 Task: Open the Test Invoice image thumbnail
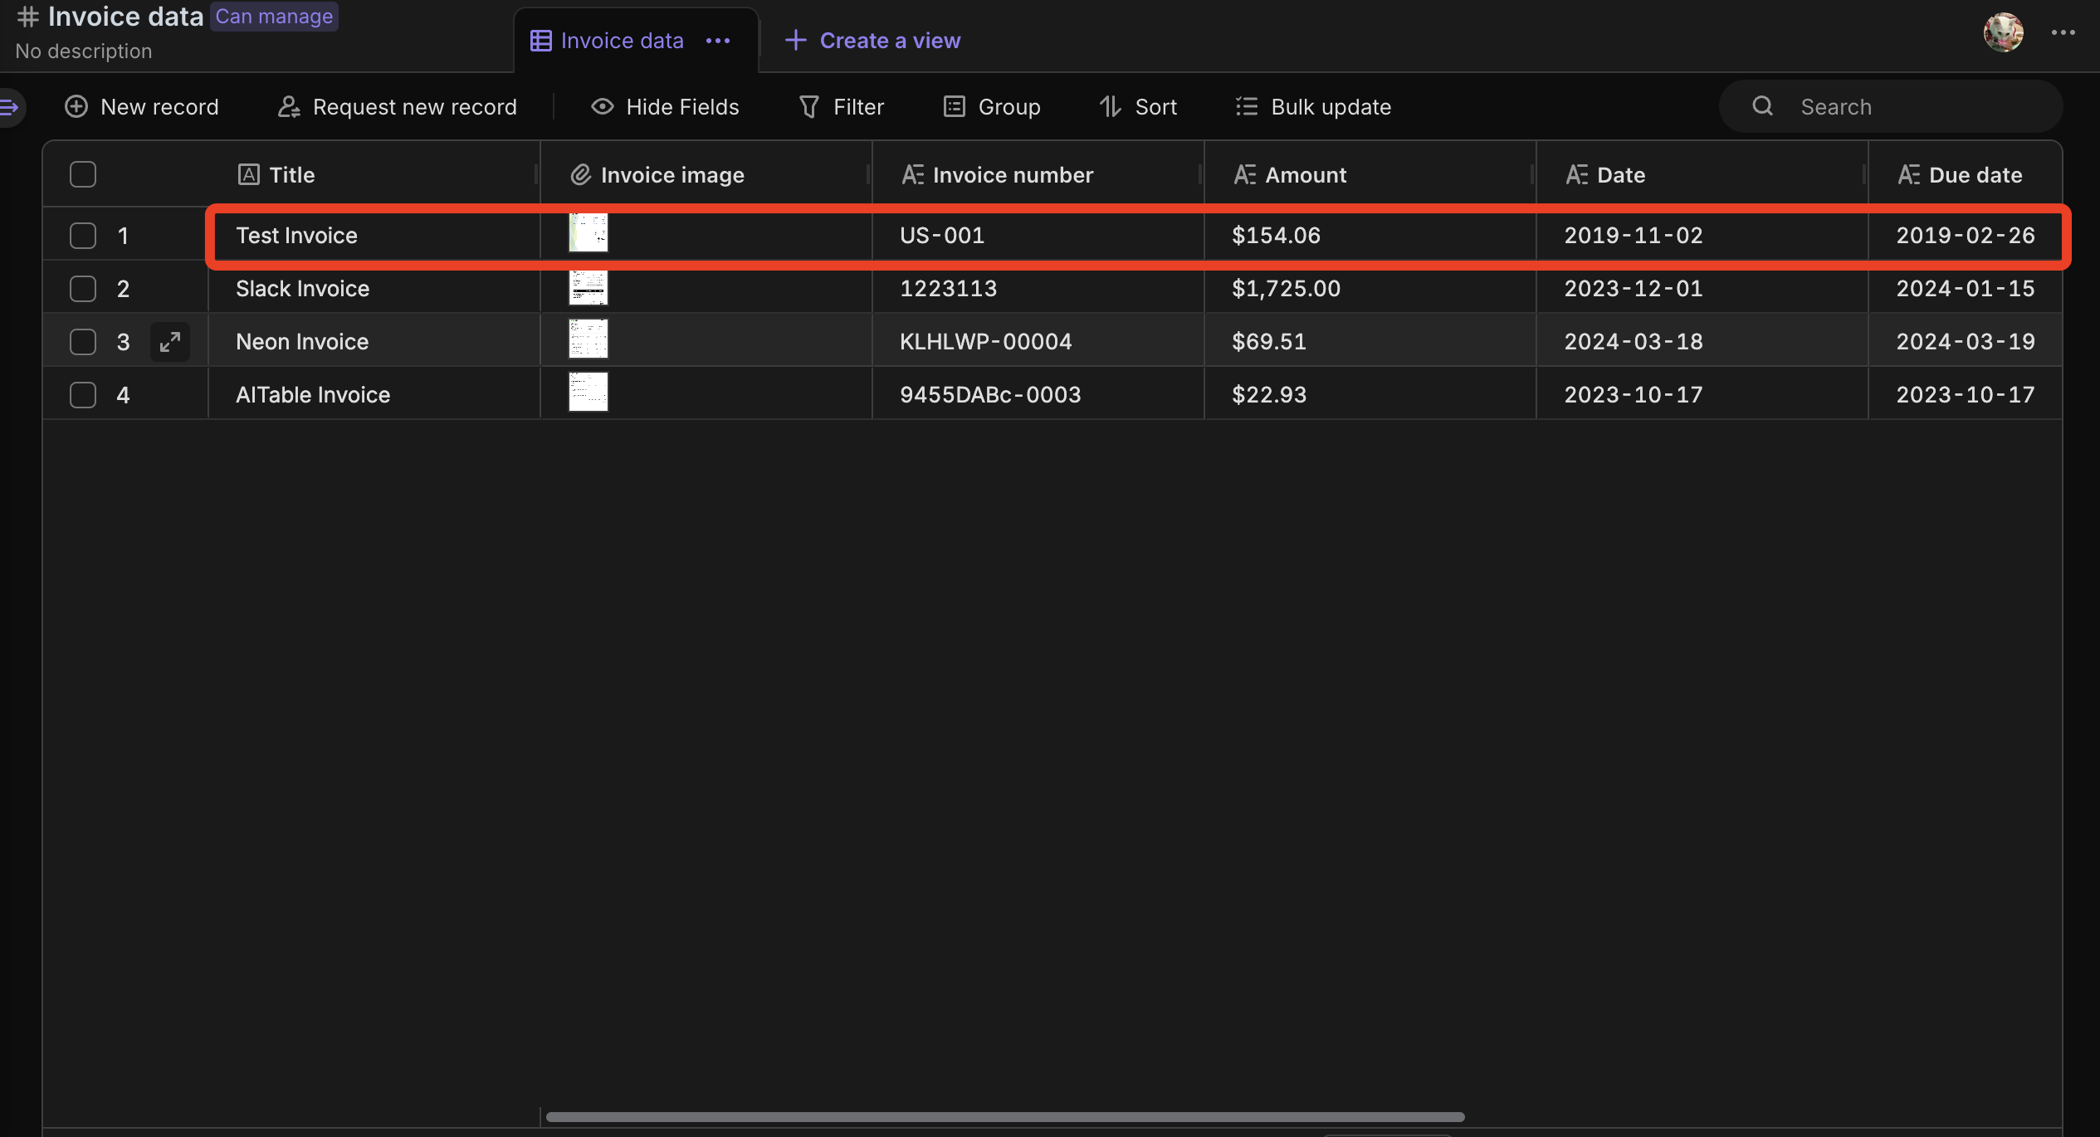tap(588, 233)
